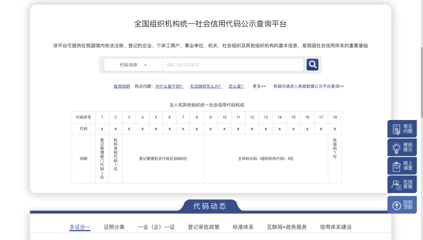Click the magnifying glass search icon

(312, 64)
